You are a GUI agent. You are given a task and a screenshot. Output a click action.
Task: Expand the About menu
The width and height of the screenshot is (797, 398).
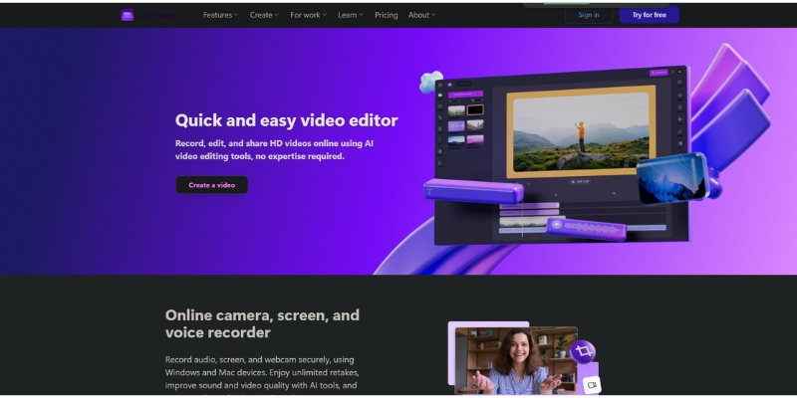(421, 15)
